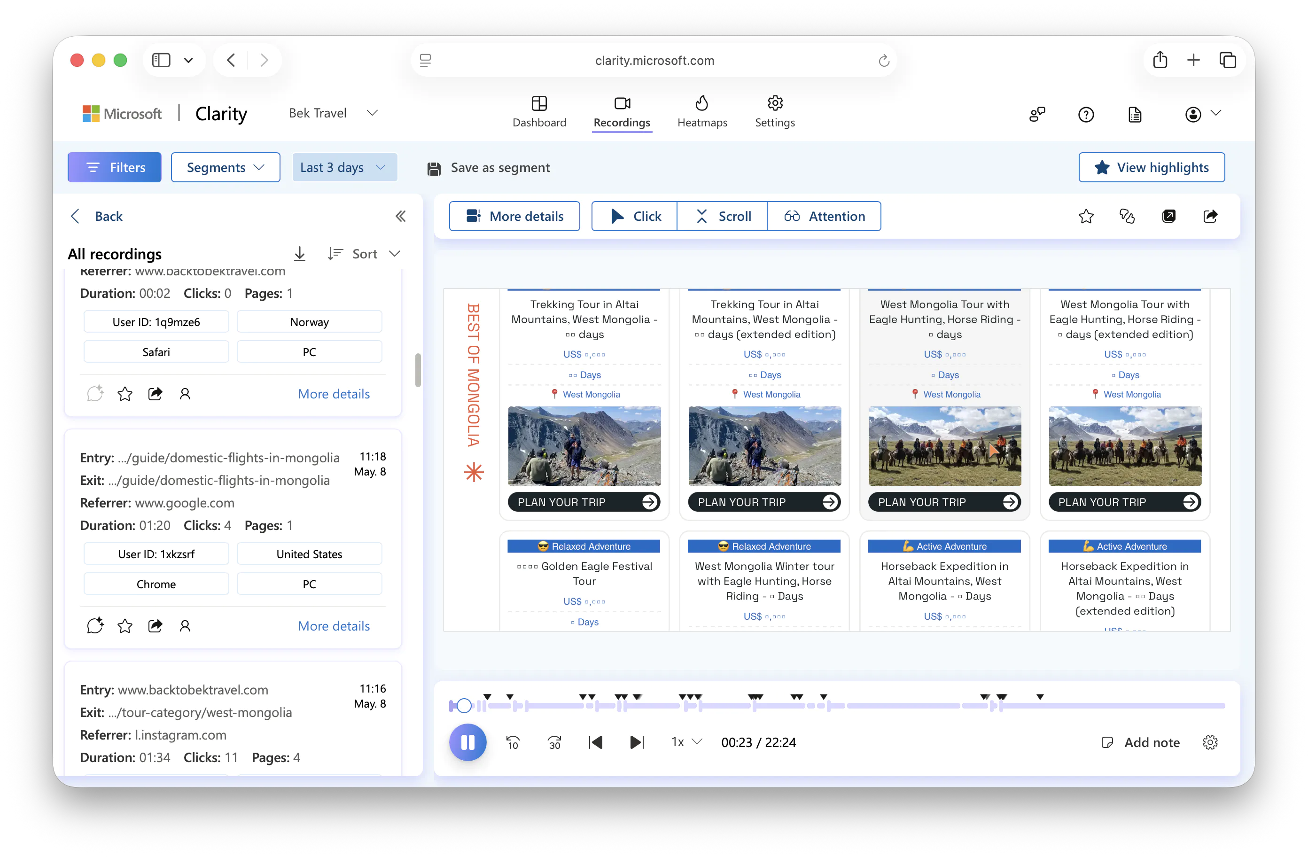The image size is (1308, 857).
Task: Open the Heatmaps tab
Action: click(x=702, y=112)
